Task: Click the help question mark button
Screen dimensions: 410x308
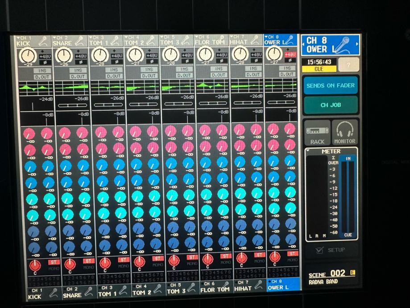Action: point(348,65)
